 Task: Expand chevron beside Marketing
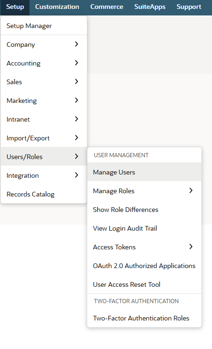(x=77, y=100)
